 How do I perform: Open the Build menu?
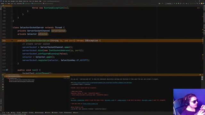24,1
